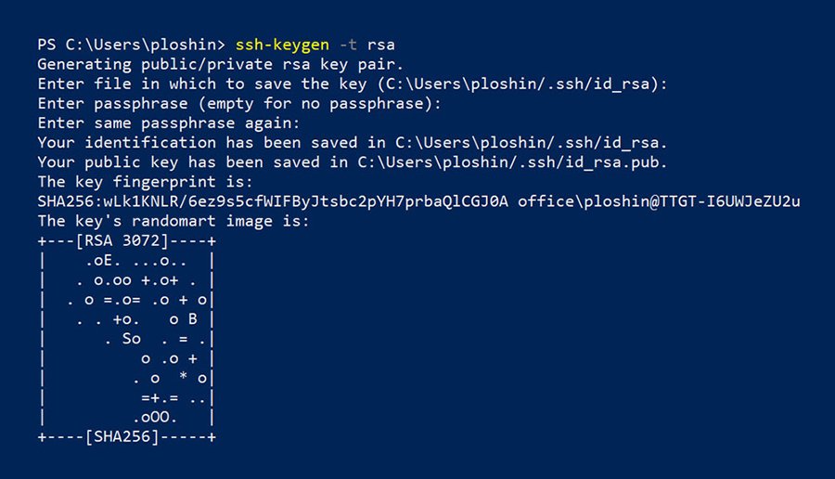Click the office\ploshin@TTGT-I6UWJeZU2u host identifier
Image resolution: width=835 pixels, height=479 pixels.
click(x=659, y=201)
